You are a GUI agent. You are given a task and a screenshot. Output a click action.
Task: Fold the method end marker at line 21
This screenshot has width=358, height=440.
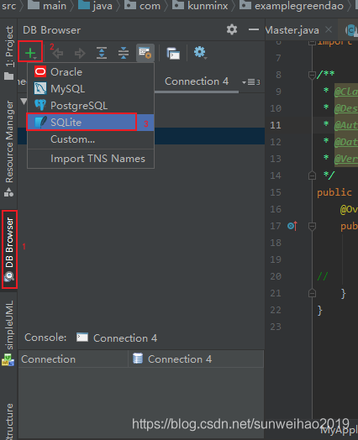tap(312, 293)
